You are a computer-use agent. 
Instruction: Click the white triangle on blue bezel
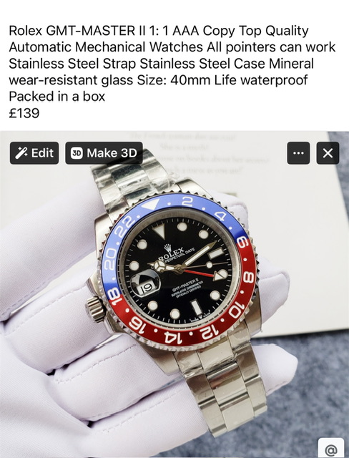(x=150, y=205)
